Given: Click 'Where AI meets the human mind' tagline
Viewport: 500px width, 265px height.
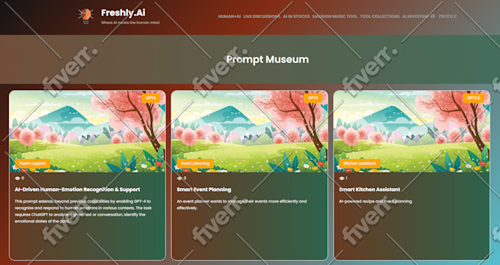Looking at the screenshot, I should tap(130, 23).
